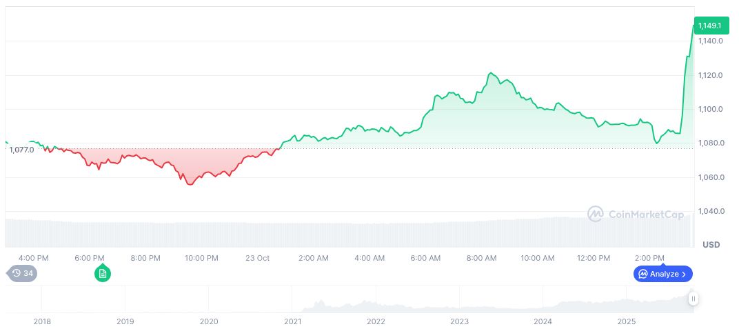Screen dimensions: 739x329
Task: Click 2018 on the year navigator
Action: (42, 321)
